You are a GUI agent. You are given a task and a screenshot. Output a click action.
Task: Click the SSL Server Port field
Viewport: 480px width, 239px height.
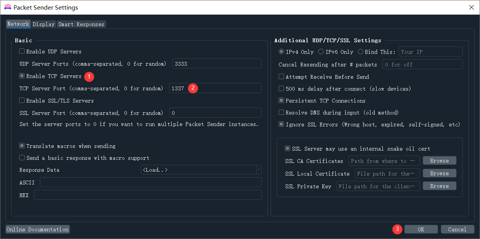pyautogui.click(x=215, y=113)
